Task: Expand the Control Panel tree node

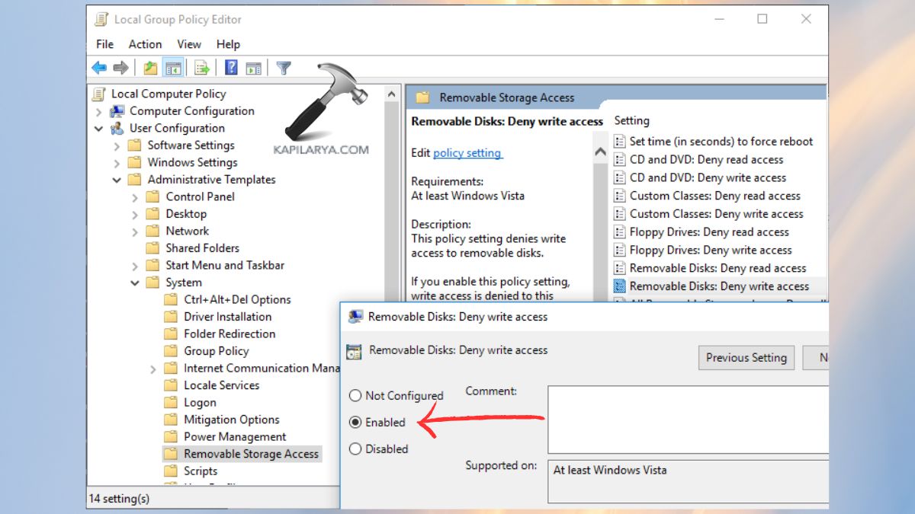Action: (x=135, y=196)
